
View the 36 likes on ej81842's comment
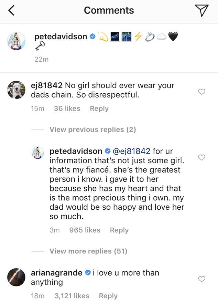point(67,108)
